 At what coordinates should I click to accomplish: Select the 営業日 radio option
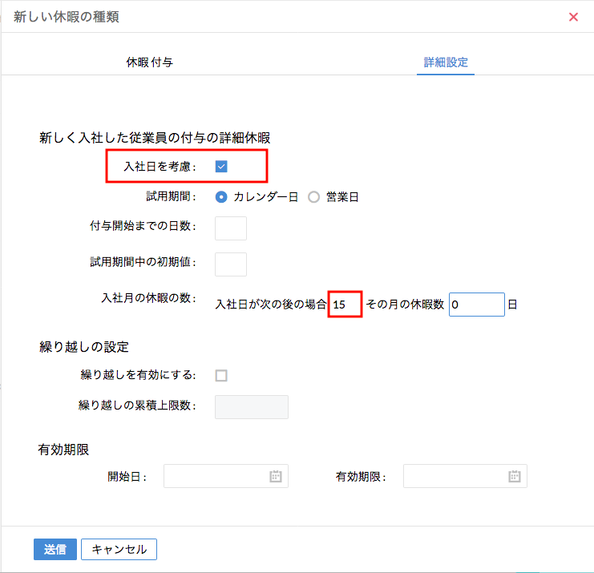point(313,196)
